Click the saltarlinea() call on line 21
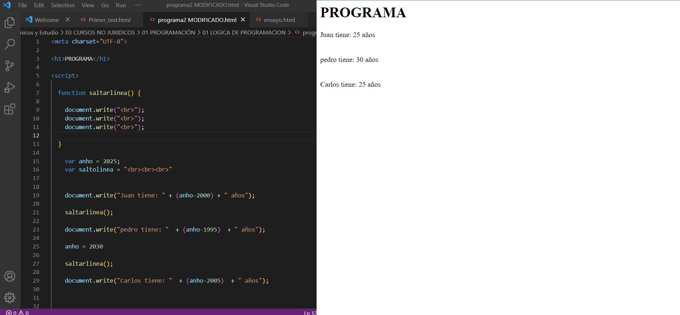The width and height of the screenshot is (680, 315). coord(89,212)
